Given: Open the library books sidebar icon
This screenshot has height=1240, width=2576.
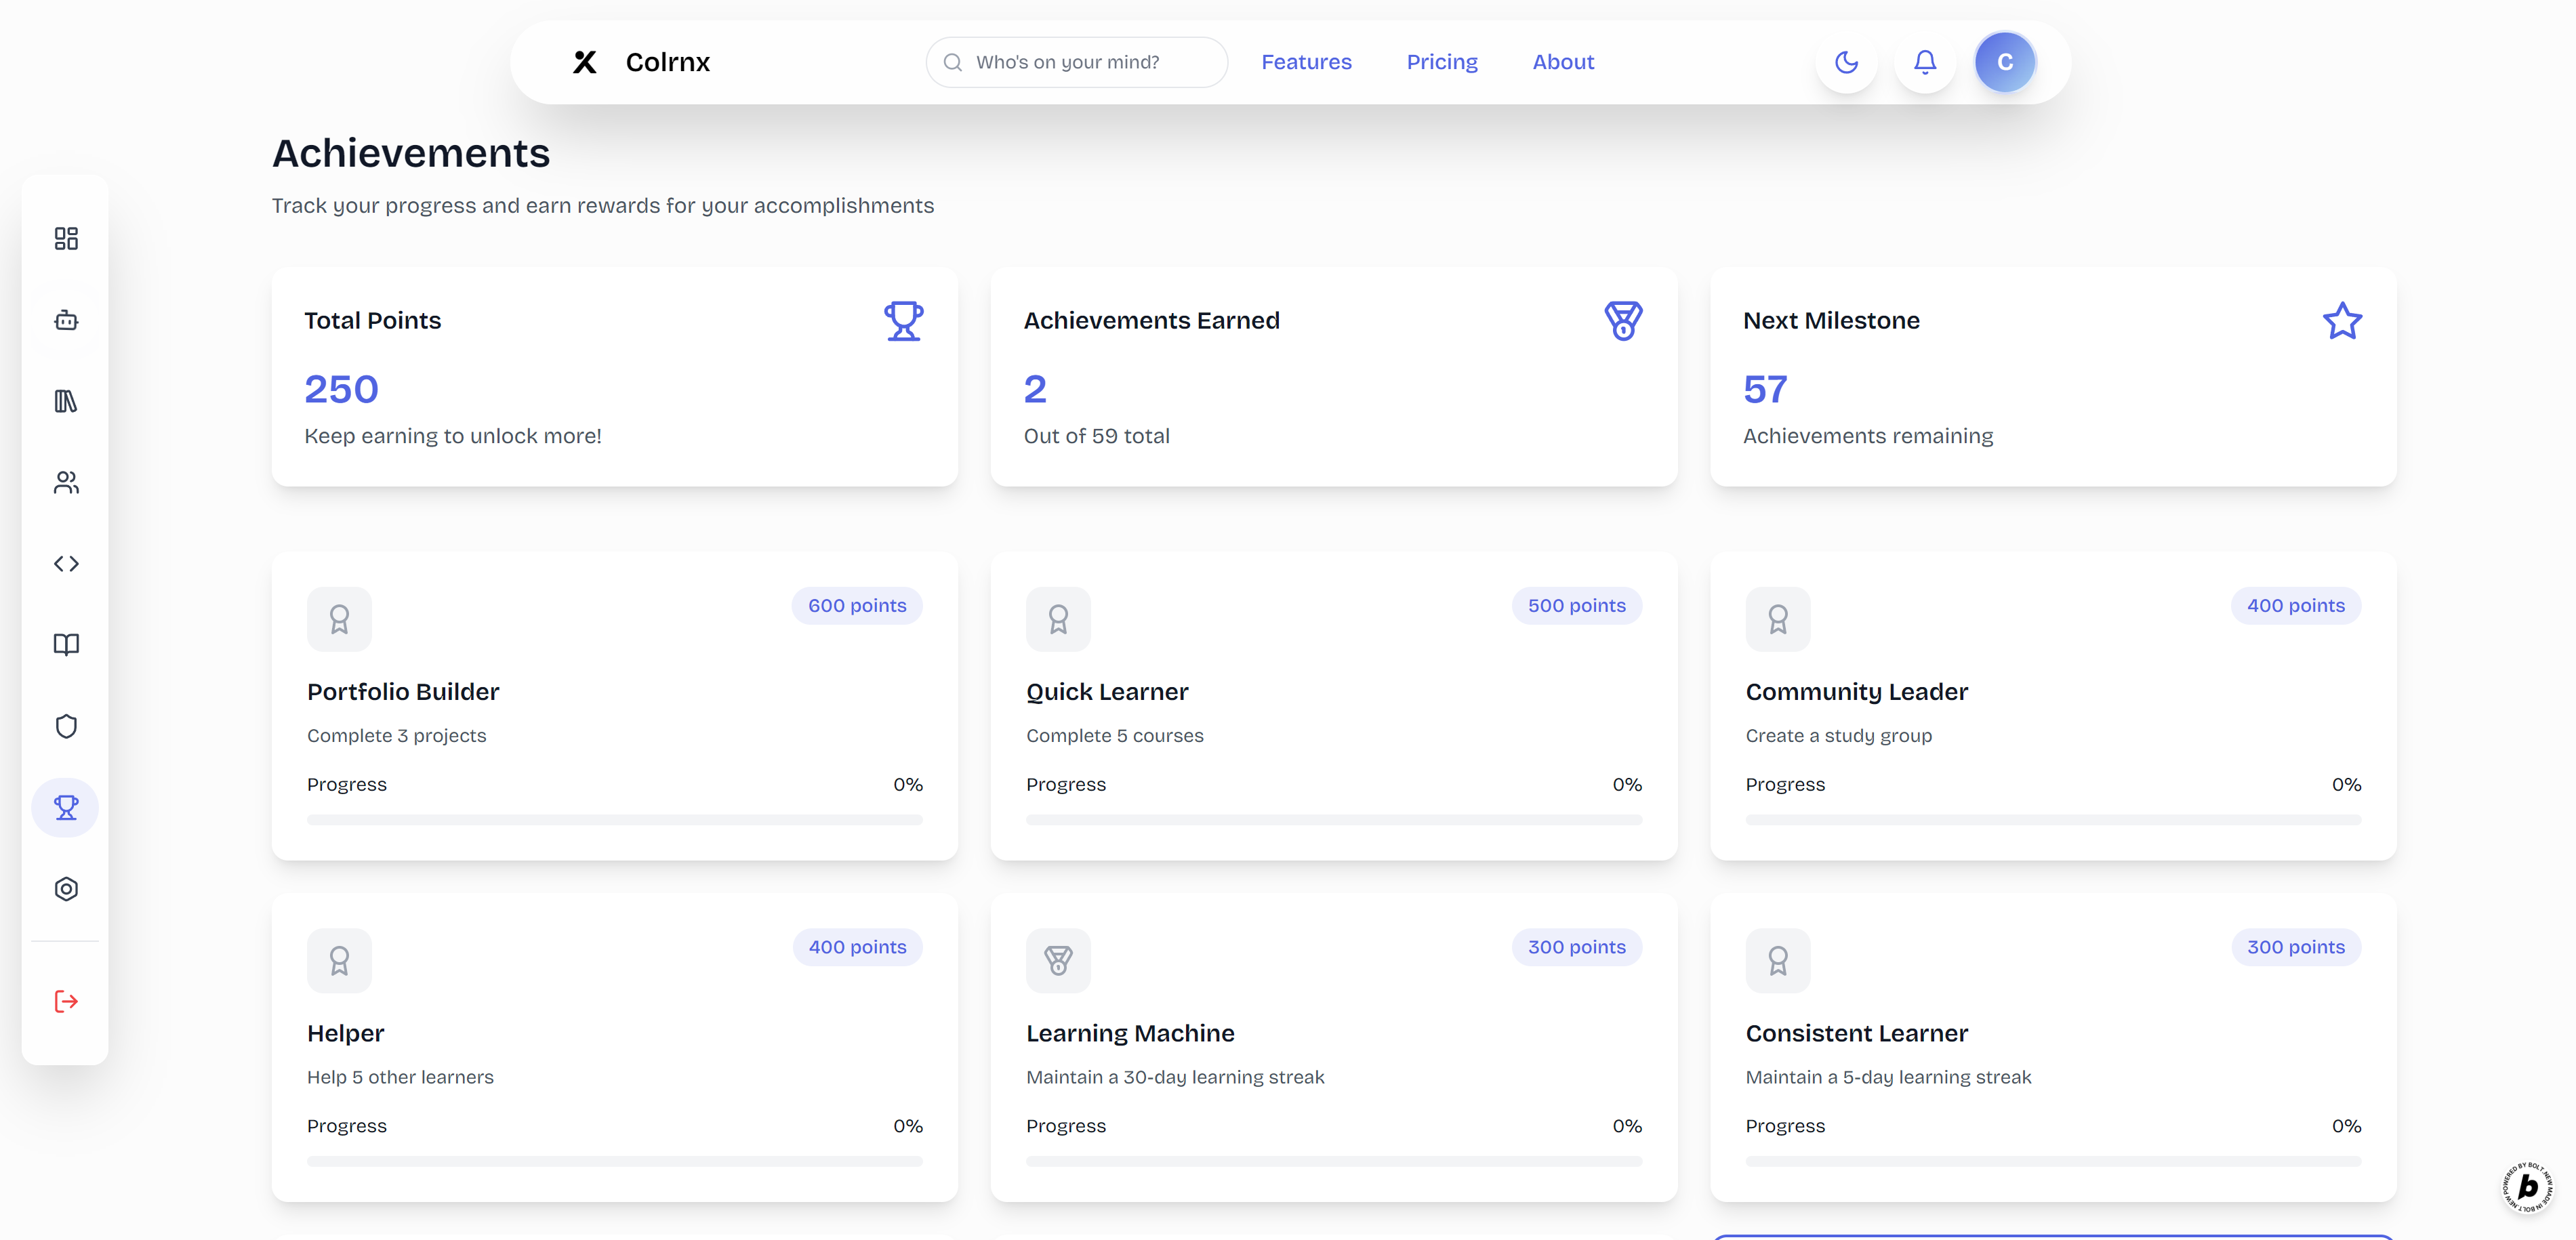Looking at the screenshot, I should pos(66,401).
